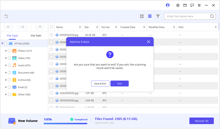The width and height of the screenshot is (220, 129).
Task: Check the Photo (1417) checkbox
Action: tap(9, 51)
